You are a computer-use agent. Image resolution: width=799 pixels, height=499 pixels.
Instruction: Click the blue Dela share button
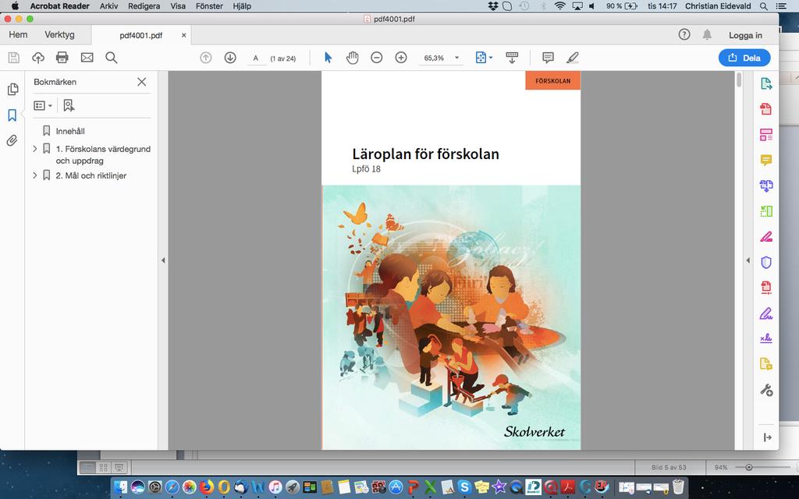(744, 58)
